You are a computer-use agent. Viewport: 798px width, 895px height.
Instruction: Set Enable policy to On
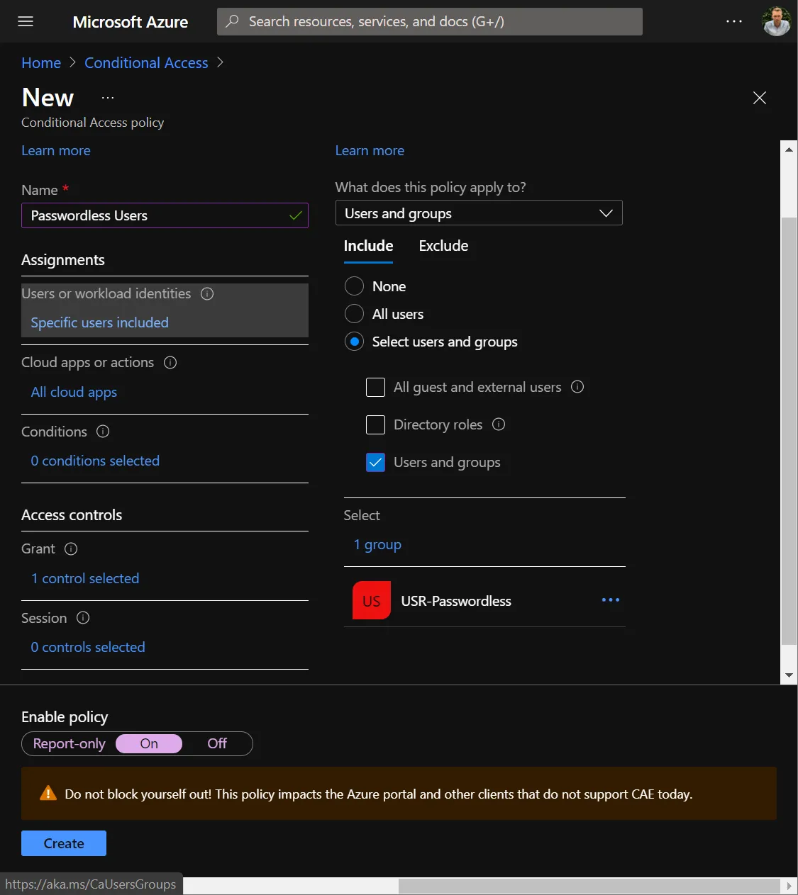[149, 743]
